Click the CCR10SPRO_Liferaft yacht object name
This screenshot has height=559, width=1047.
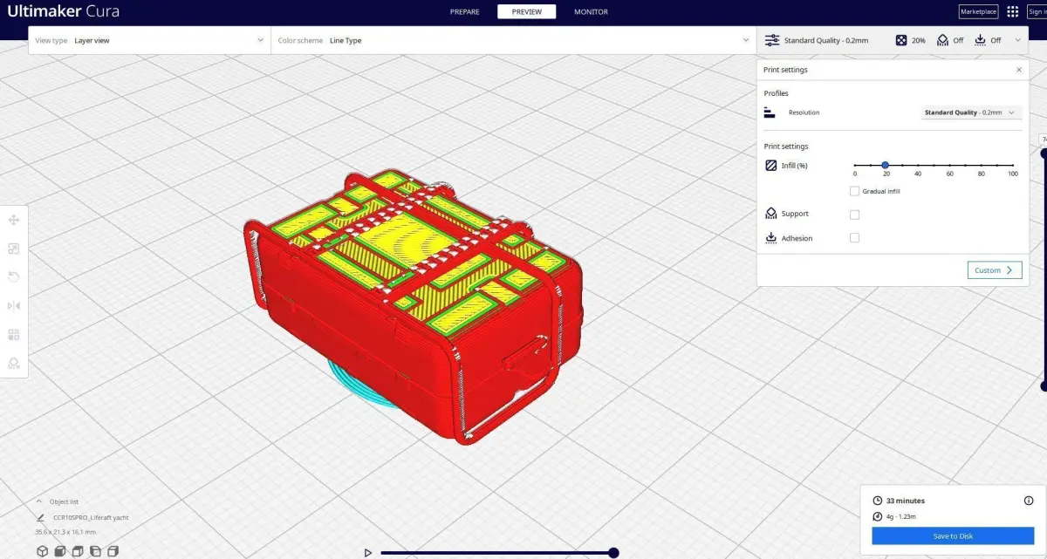point(91,517)
